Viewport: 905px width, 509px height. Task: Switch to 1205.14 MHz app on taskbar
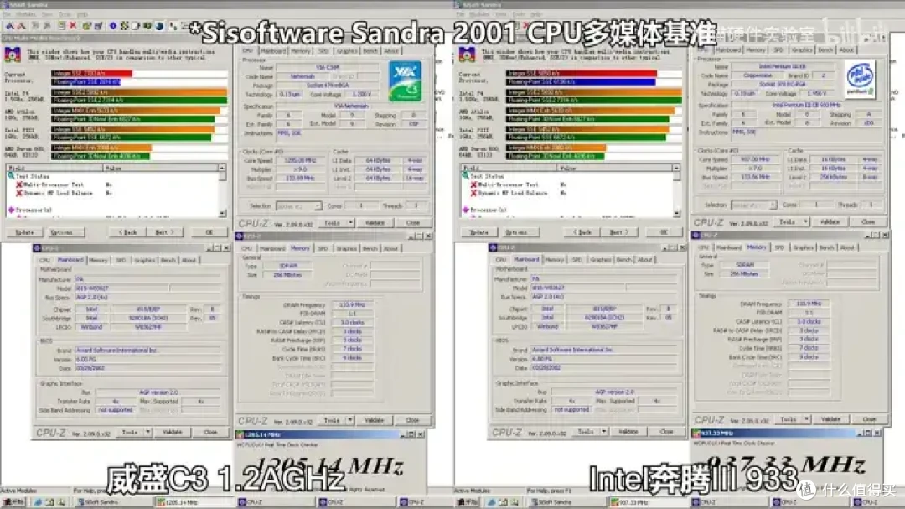pos(194,502)
